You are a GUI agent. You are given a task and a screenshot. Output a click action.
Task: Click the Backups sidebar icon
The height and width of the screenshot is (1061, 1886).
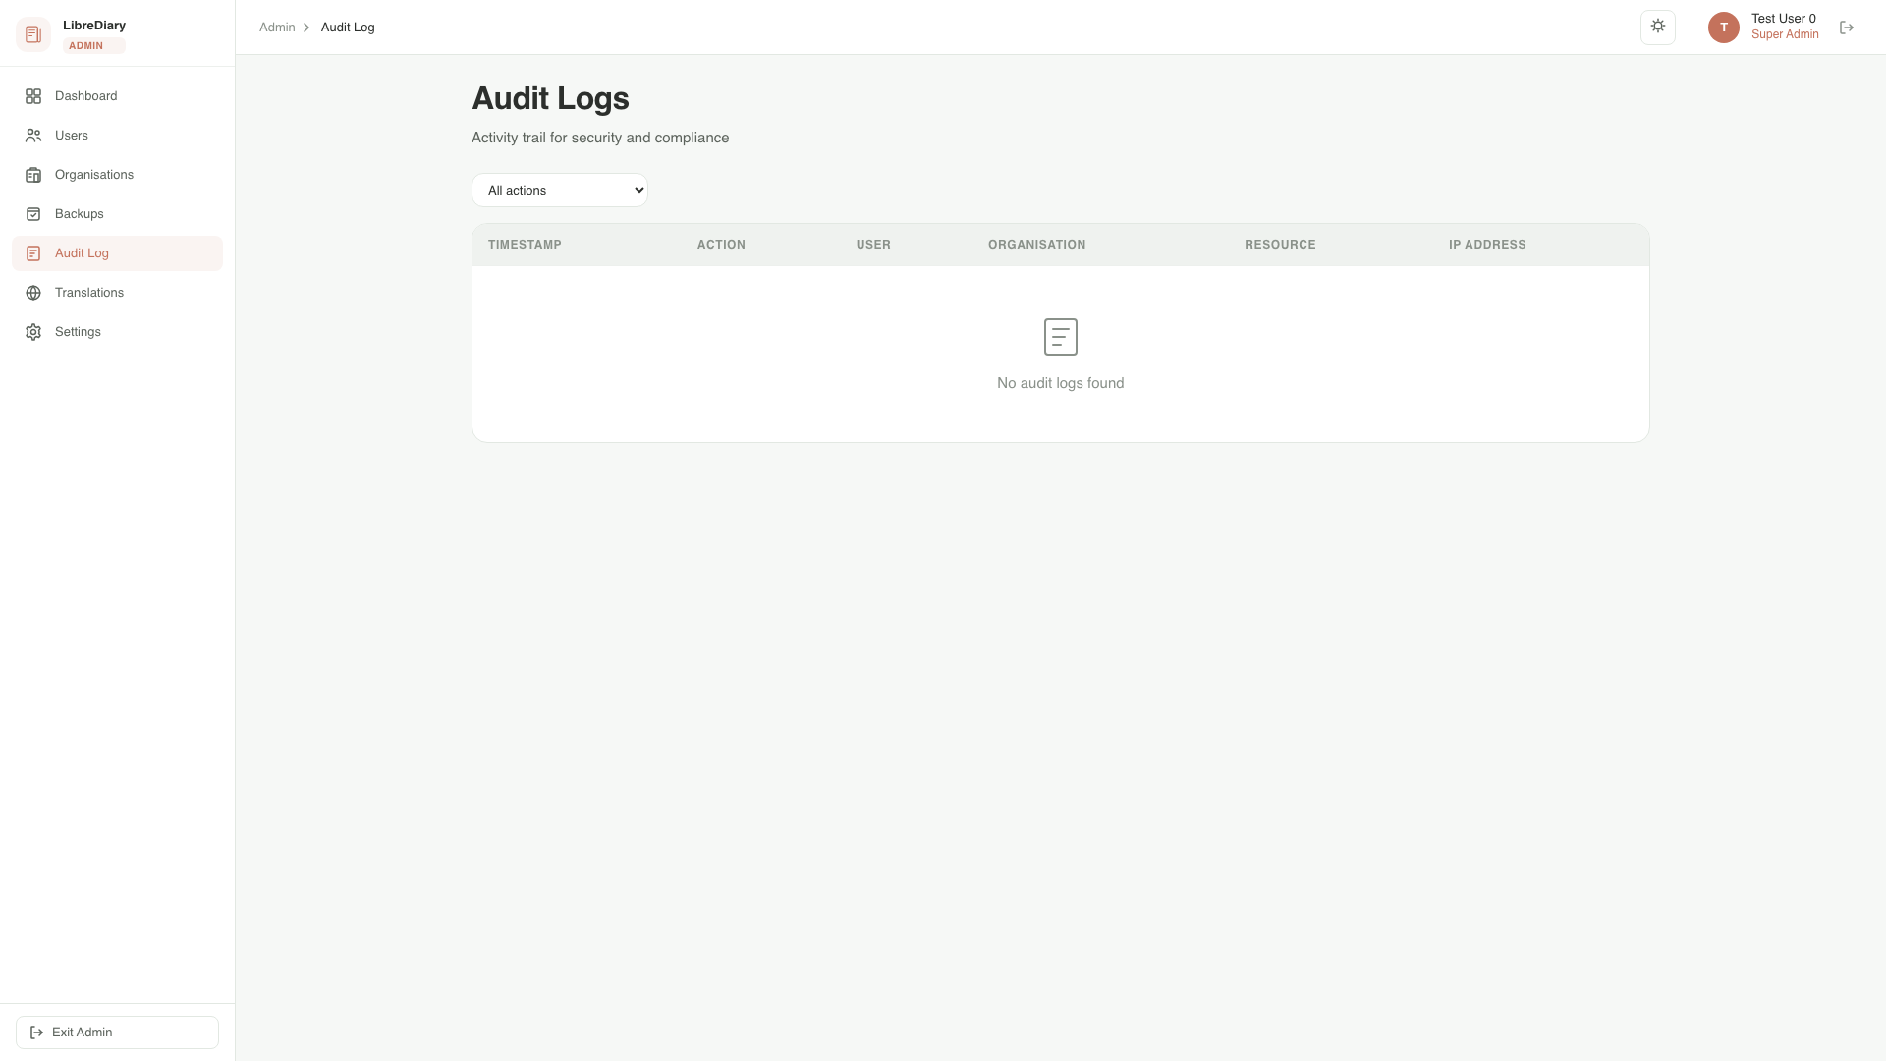tap(34, 214)
